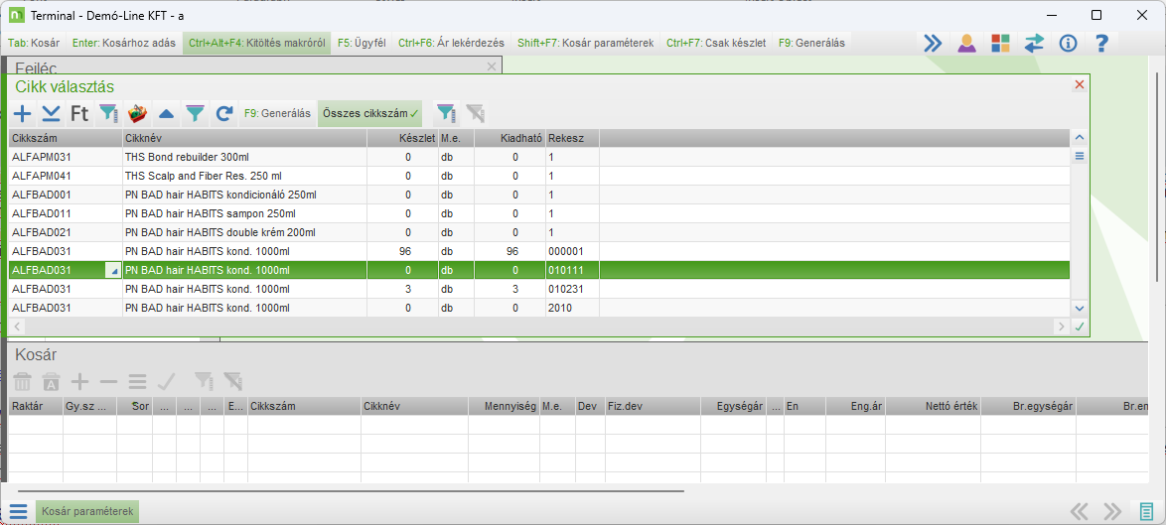Select THS Scalp and Fiber Res. 250 ml
The image size is (1166, 525).
539,176
